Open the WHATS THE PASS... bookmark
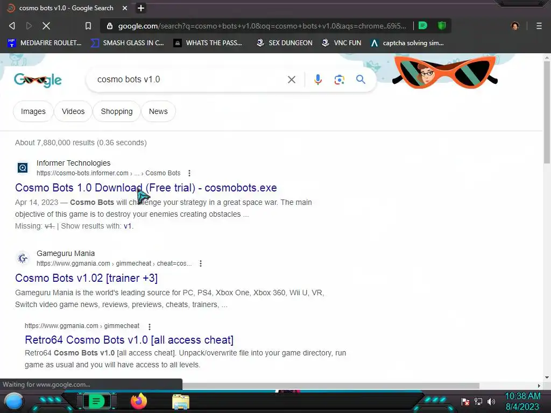 pos(208,43)
